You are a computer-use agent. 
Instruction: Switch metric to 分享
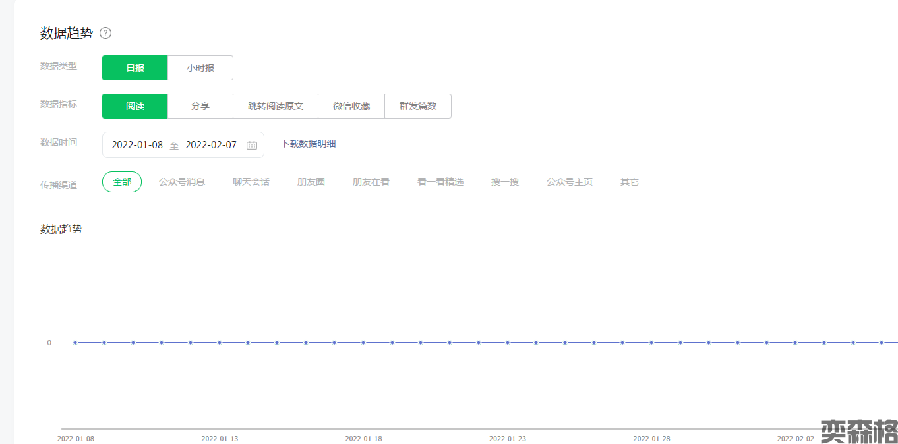[200, 106]
